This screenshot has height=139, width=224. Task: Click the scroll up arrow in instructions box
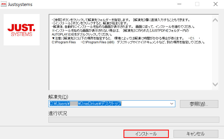215,20
